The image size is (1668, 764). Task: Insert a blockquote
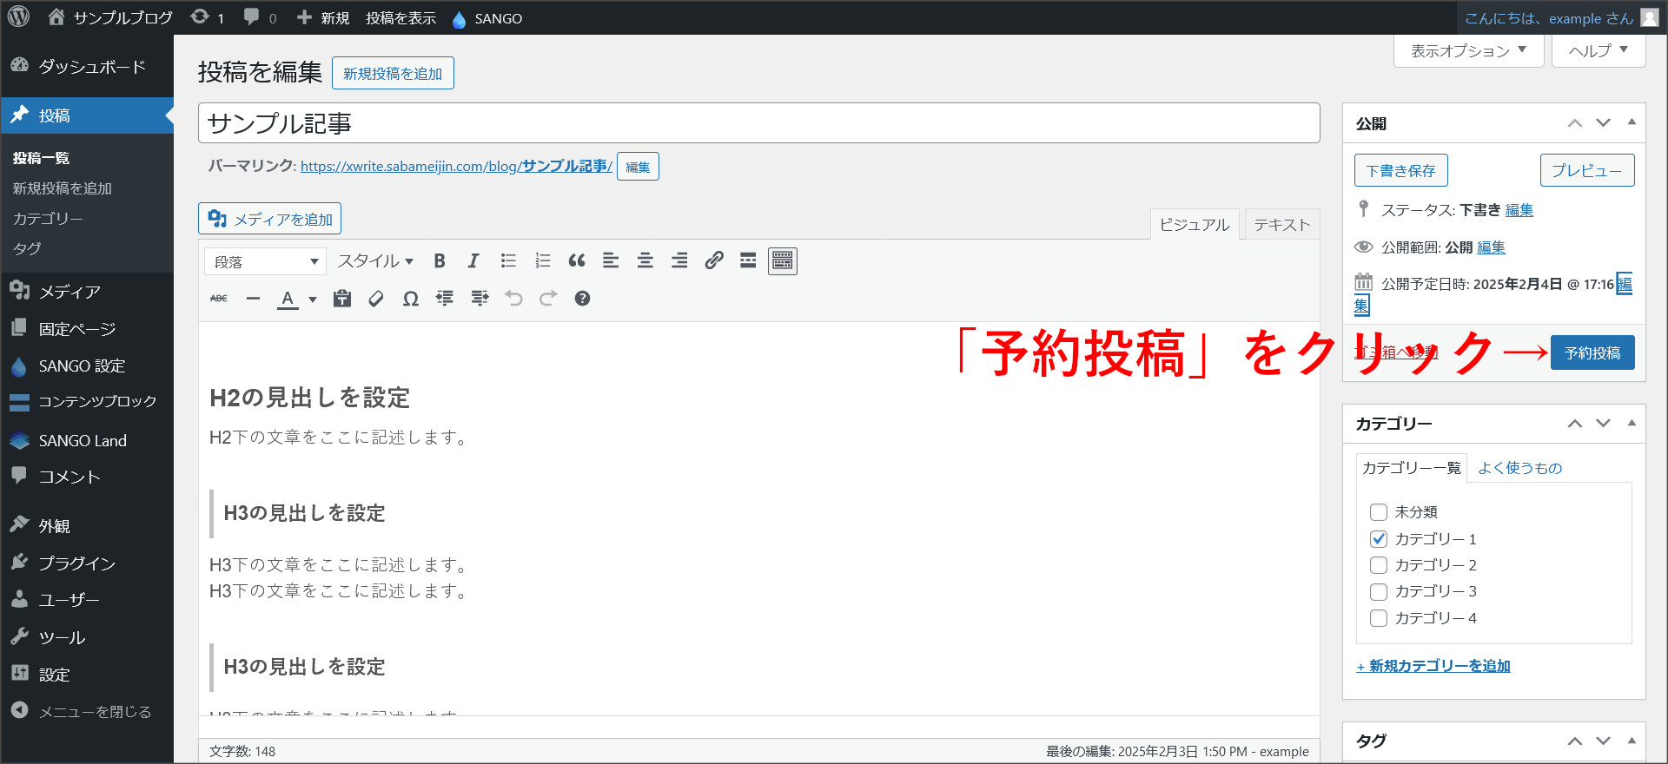pyautogui.click(x=577, y=261)
